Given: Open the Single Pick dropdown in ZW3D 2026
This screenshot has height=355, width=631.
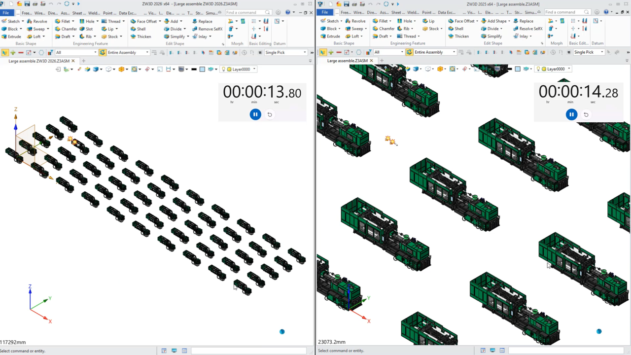Looking at the screenshot, I should pos(305,52).
